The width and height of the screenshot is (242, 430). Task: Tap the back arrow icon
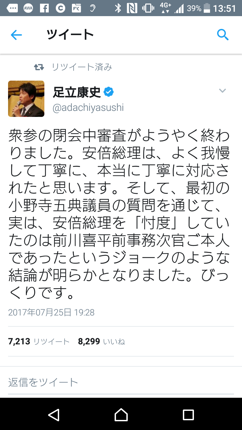(16, 35)
